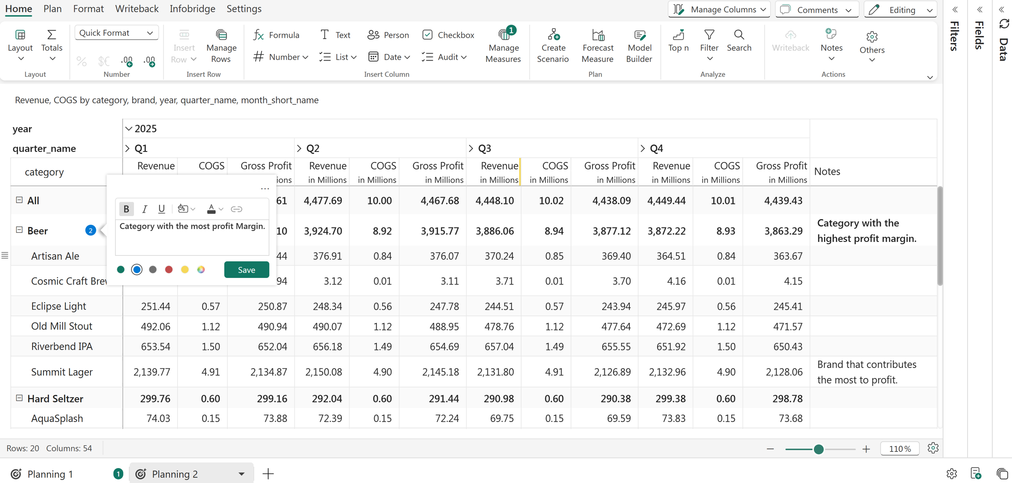1012x483 pixels.
Task: Open the Create Scenario tool
Action: pyautogui.click(x=553, y=46)
